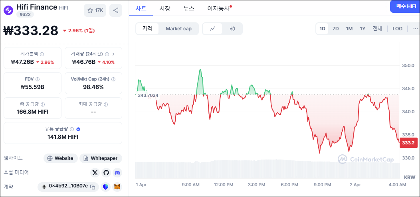
Task: Open the 시가총액 info icon
Action: click(x=42, y=54)
